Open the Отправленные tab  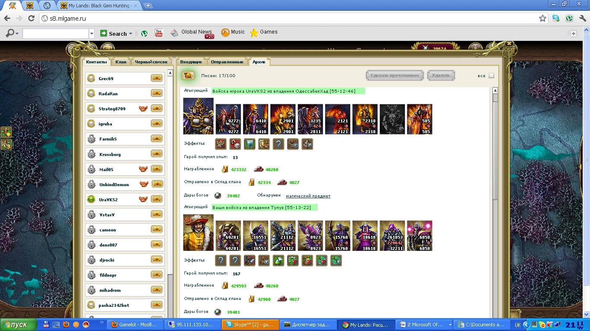(227, 62)
